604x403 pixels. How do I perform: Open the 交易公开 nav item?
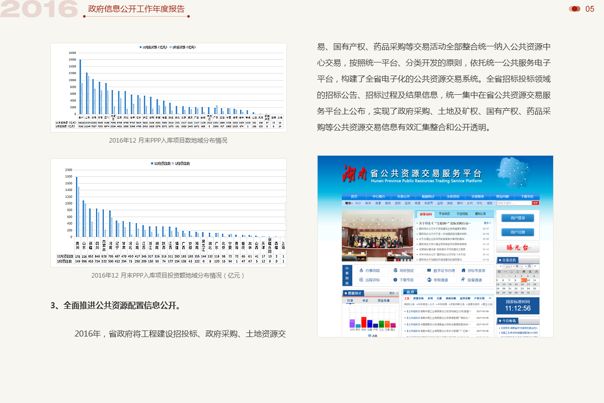pos(404,196)
